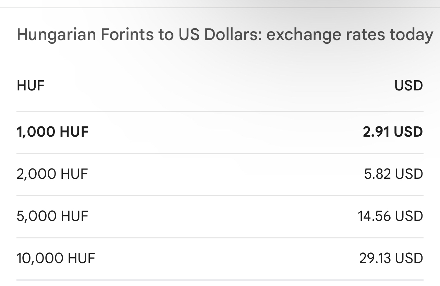Select the 10,000 HUF amount
The height and width of the screenshot is (286, 440).
pos(56,258)
